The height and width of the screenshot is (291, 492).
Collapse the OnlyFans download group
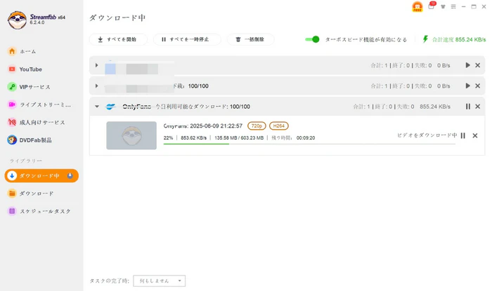click(96, 107)
